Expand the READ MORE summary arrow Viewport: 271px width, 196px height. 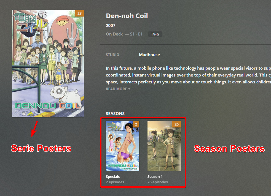coord(129,89)
